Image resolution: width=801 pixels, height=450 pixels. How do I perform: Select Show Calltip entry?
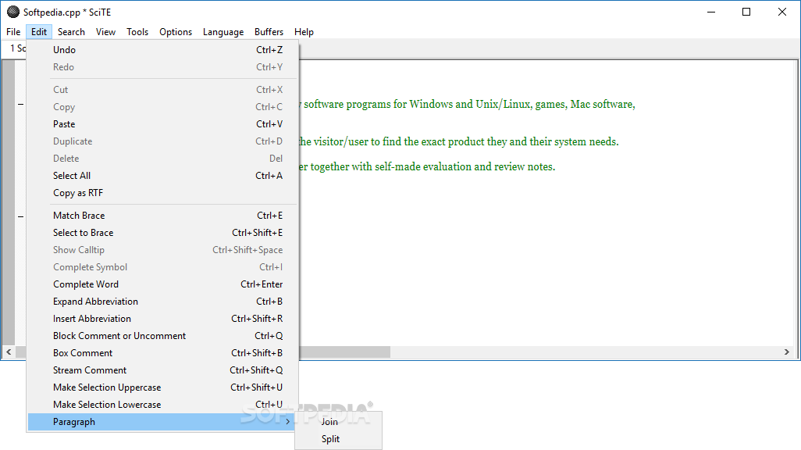162,249
